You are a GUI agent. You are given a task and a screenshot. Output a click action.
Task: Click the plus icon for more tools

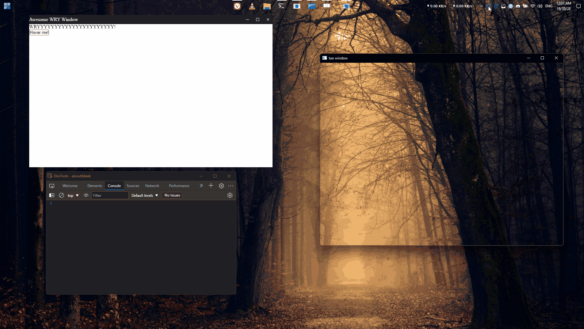211,186
